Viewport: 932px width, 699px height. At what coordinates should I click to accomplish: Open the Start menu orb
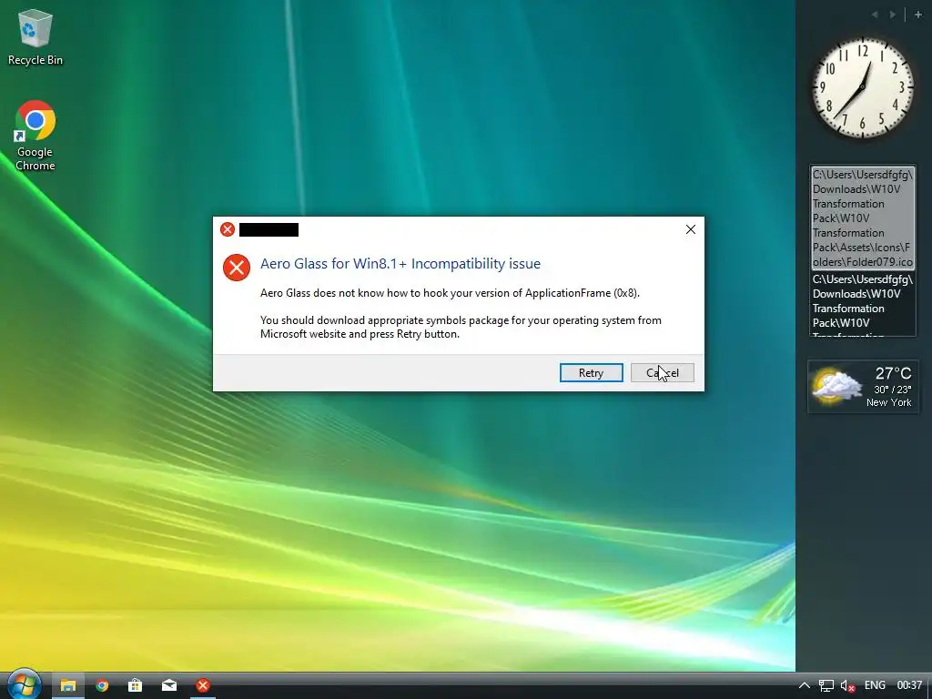[x=24, y=684]
